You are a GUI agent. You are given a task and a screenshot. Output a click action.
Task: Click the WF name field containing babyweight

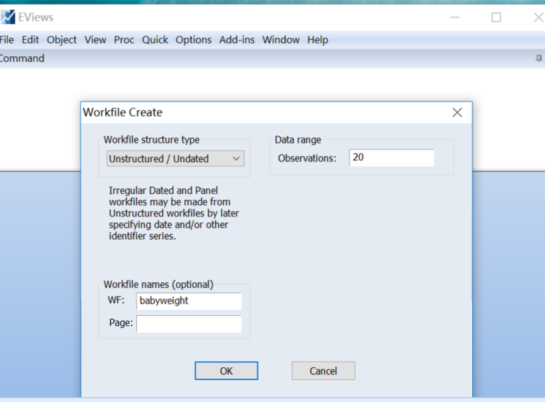coord(189,301)
